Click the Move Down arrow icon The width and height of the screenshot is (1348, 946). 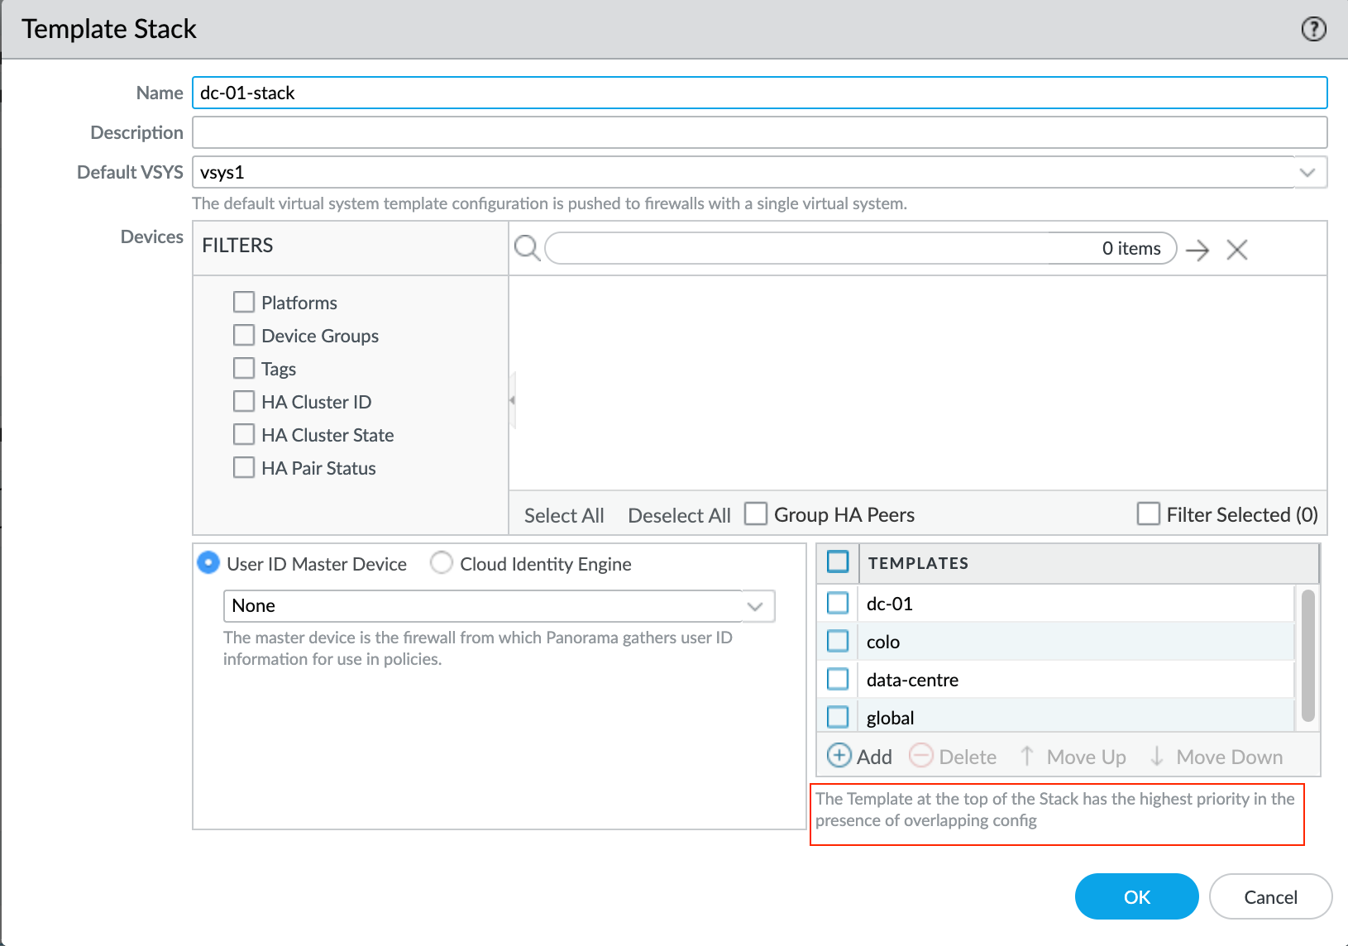pyautogui.click(x=1155, y=756)
